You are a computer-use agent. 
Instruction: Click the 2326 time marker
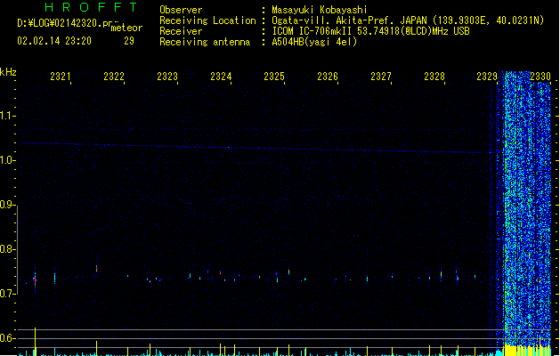(x=328, y=77)
